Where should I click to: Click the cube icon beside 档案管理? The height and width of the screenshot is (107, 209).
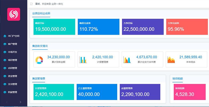click(5, 92)
